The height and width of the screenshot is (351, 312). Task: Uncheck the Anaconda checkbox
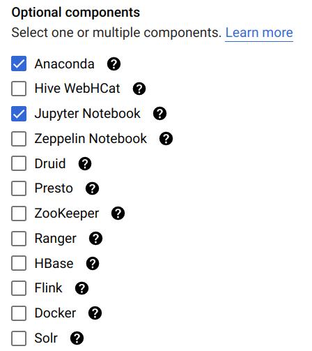point(19,64)
